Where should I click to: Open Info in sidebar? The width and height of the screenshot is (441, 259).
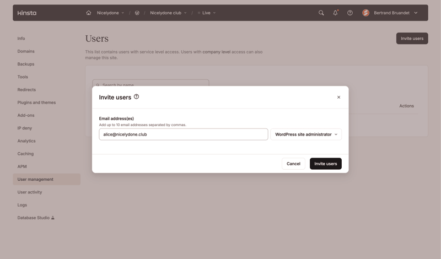pos(21,39)
